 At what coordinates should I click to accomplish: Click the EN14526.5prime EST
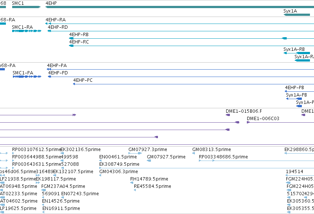[x=43, y=205]
